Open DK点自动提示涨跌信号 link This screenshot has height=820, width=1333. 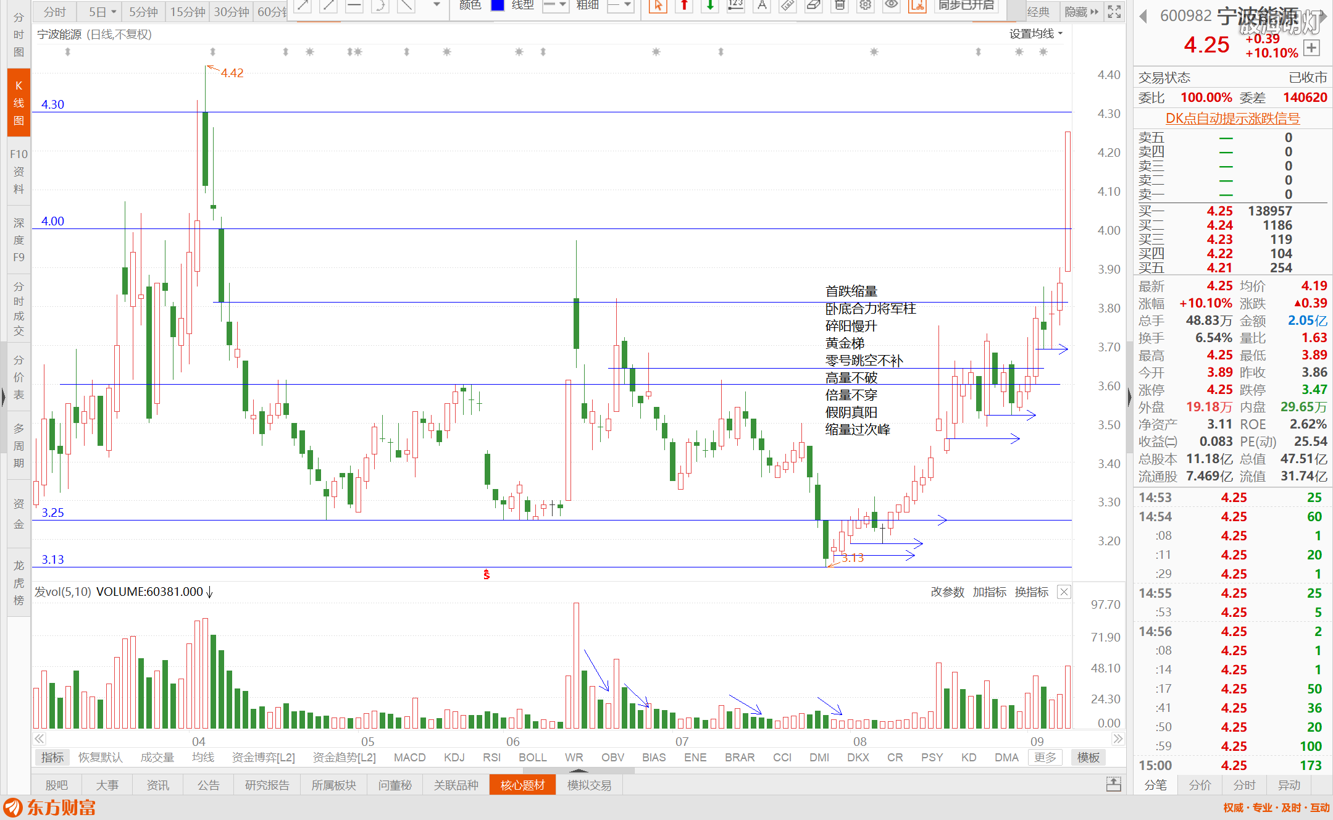pyautogui.click(x=1232, y=118)
